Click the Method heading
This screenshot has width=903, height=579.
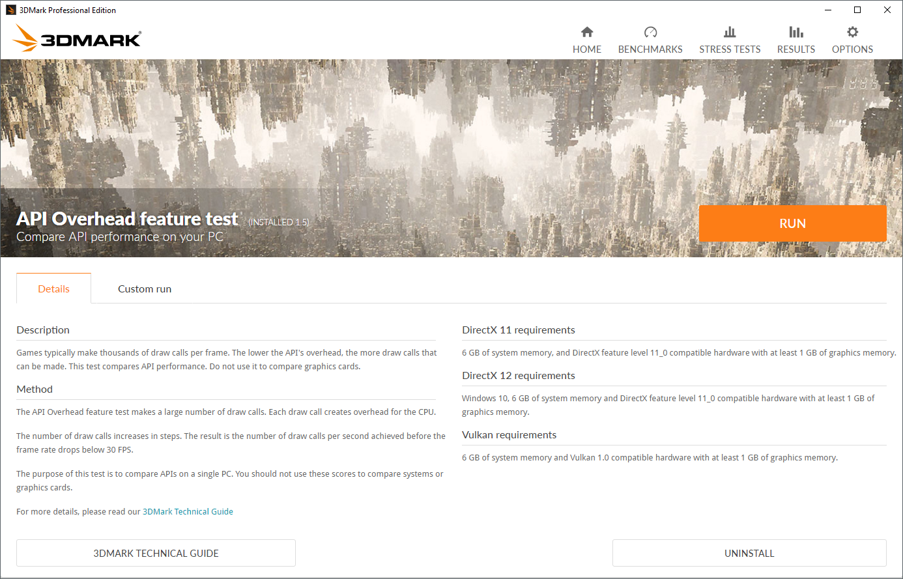35,389
